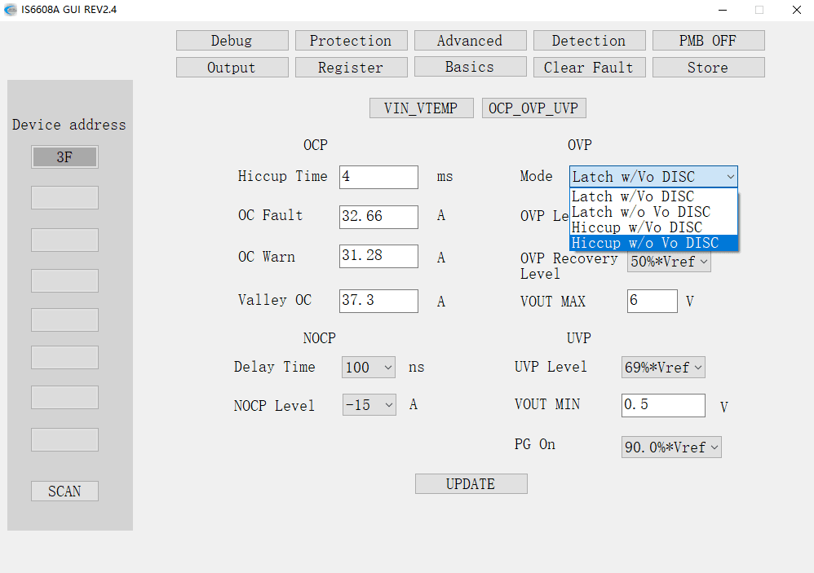Select the VIN_VTEMP sub-tab
The image size is (814, 573).
421,108
